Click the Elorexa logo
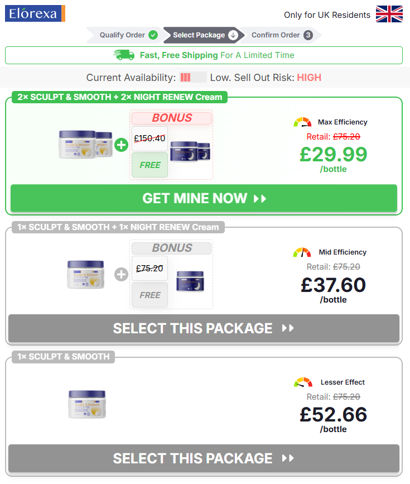Image resolution: width=410 pixels, height=484 pixels. pos(35,13)
